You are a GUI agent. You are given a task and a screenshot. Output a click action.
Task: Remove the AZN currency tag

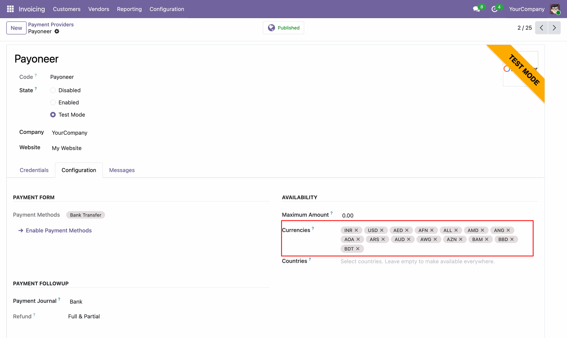pyautogui.click(x=461, y=239)
